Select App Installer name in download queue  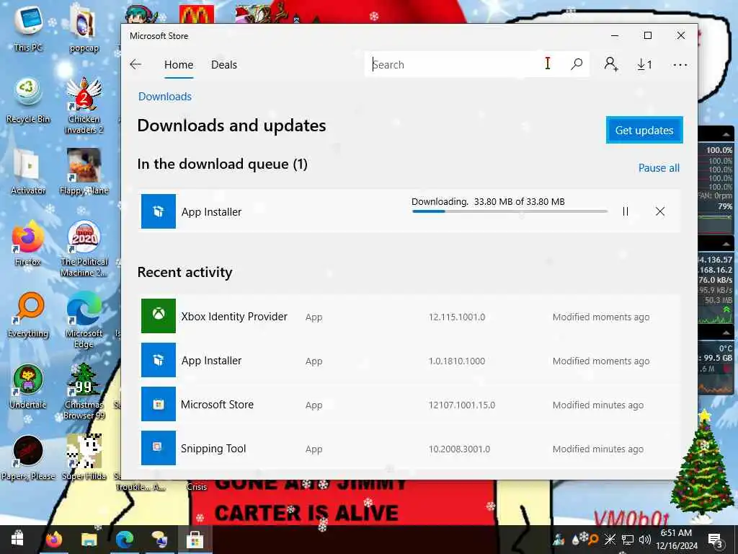[211, 212]
